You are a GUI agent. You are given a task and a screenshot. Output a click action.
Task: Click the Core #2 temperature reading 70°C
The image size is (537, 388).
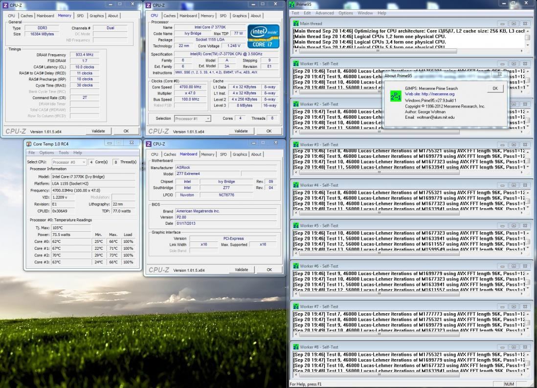(71, 255)
